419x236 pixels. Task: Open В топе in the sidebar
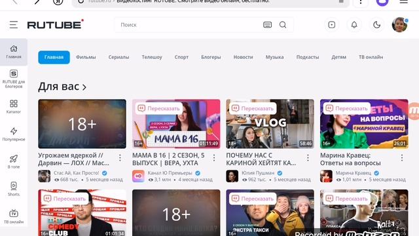coord(14,162)
